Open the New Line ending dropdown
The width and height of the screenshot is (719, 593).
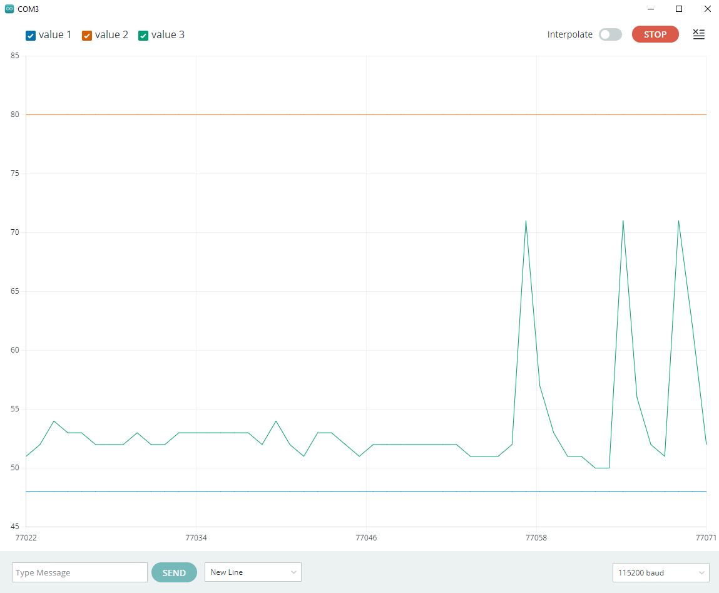(x=253, y=572)
